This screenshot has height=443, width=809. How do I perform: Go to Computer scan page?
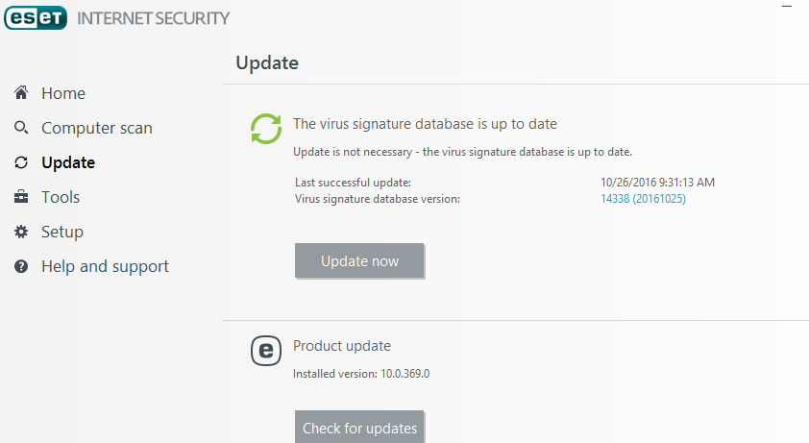(96, 128)
